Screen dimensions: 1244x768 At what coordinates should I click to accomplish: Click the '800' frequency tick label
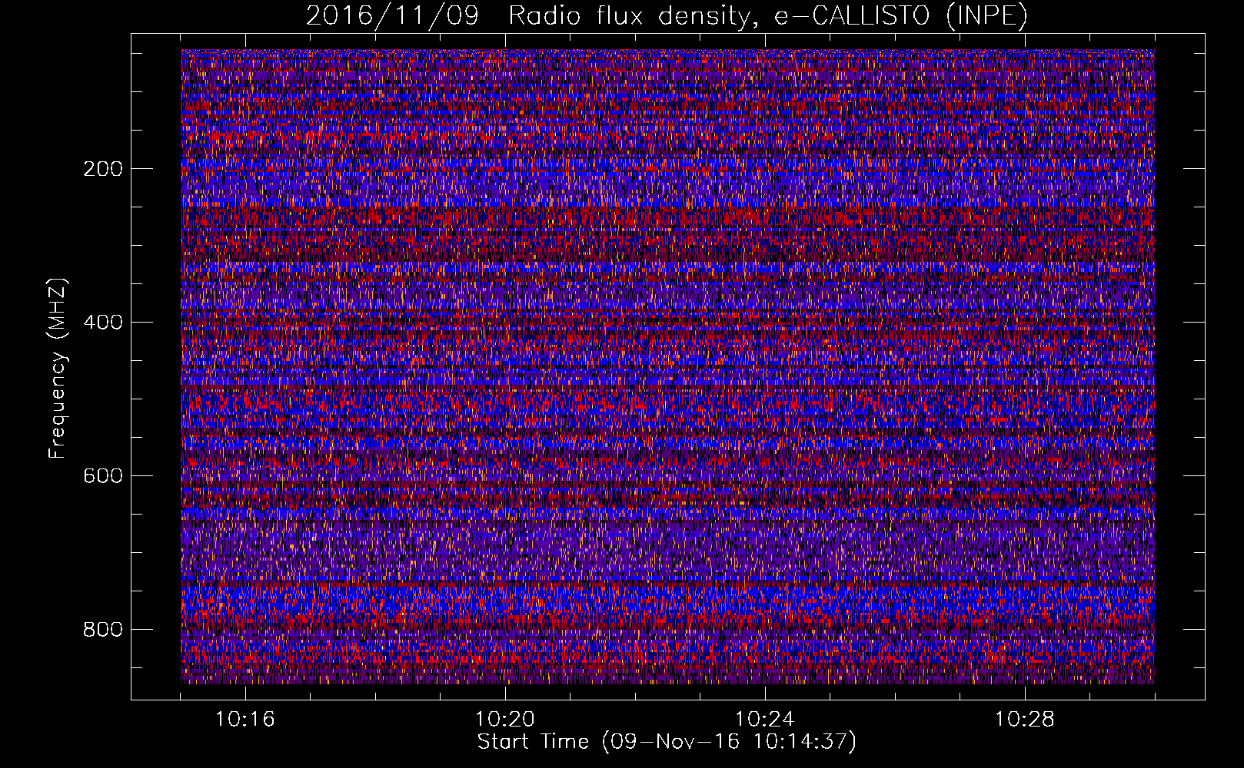[103, 630]
